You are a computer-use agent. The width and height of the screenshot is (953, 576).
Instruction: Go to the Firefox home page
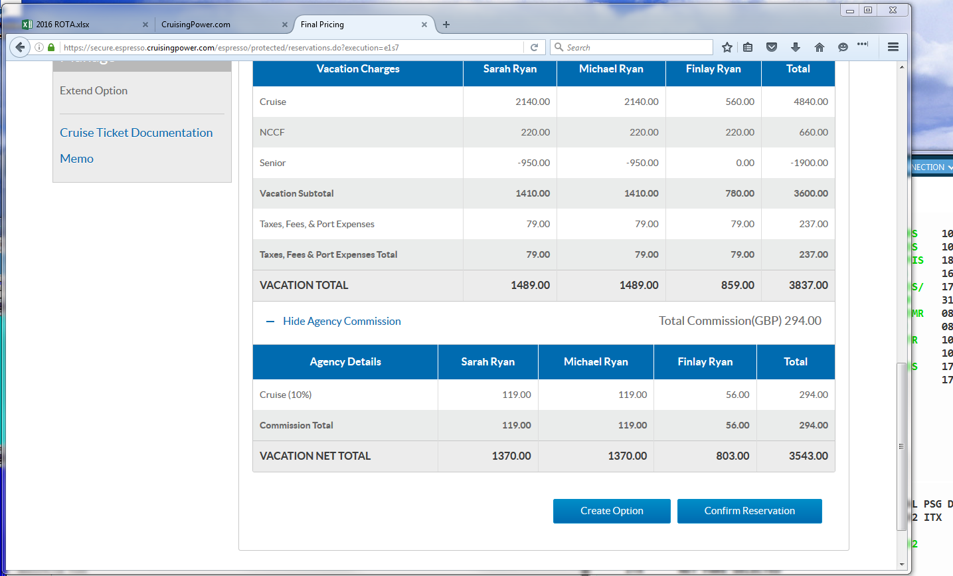coord(820,47)
